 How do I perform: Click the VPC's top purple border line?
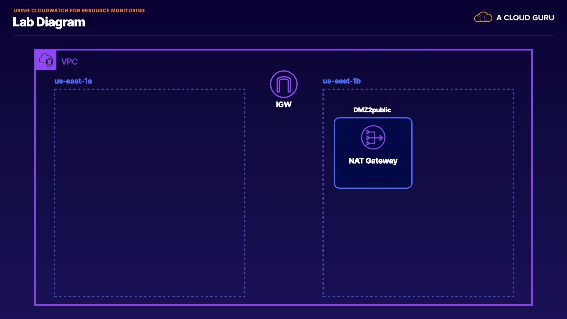283,50
